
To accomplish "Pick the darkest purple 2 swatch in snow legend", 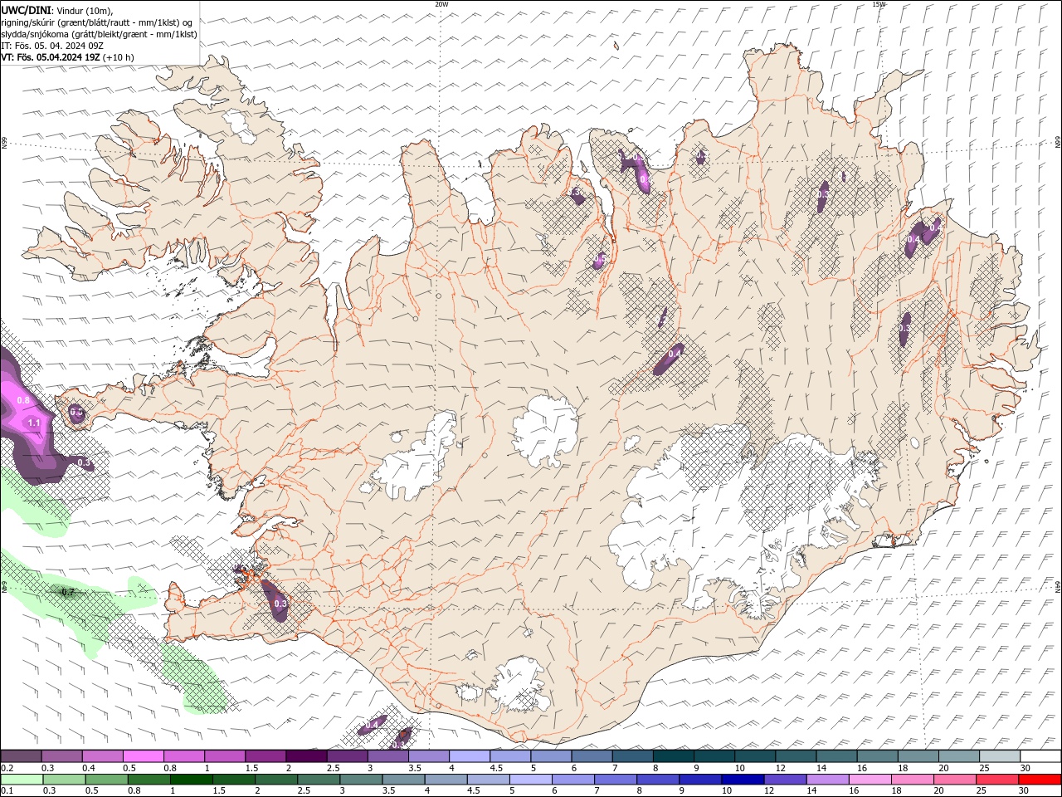I will (x=307, y=756).
